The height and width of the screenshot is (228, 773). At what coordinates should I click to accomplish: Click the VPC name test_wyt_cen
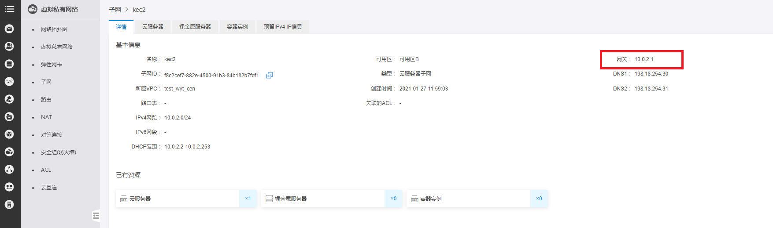(x=180, y=89)
